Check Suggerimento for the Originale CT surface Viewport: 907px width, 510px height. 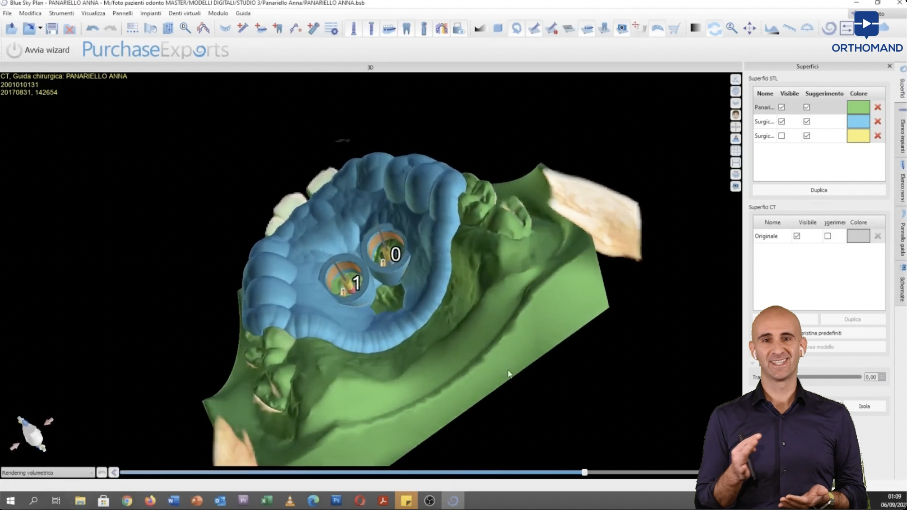(828, 236)
